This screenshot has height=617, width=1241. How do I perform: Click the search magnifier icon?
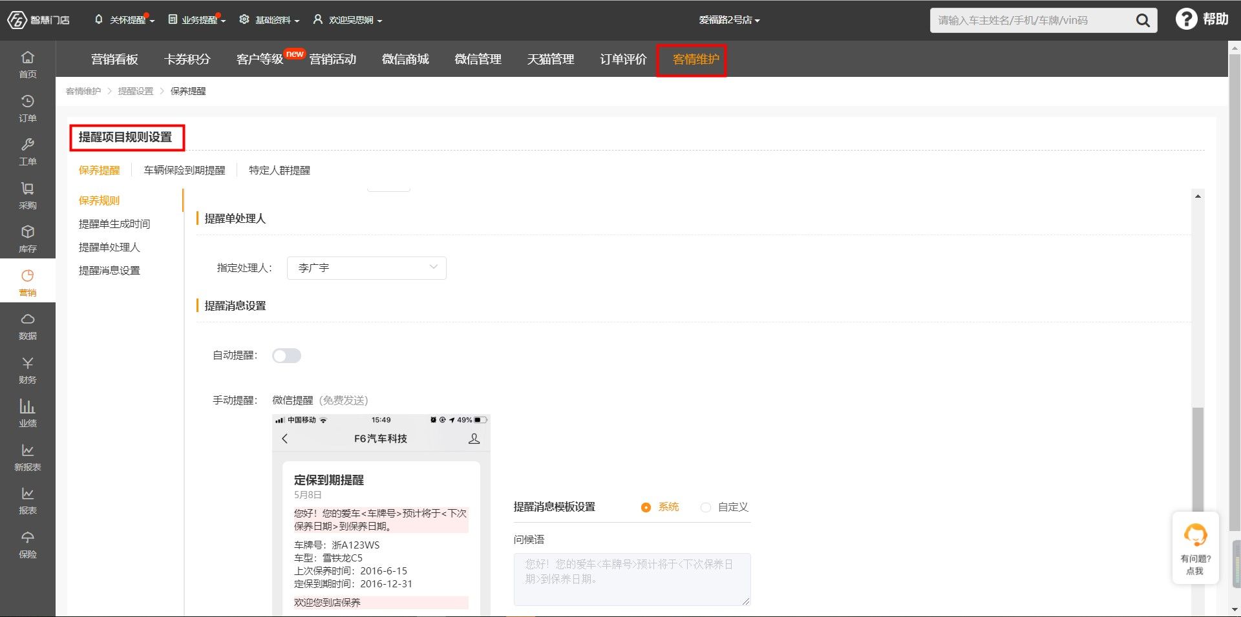tap(1143, 21)
